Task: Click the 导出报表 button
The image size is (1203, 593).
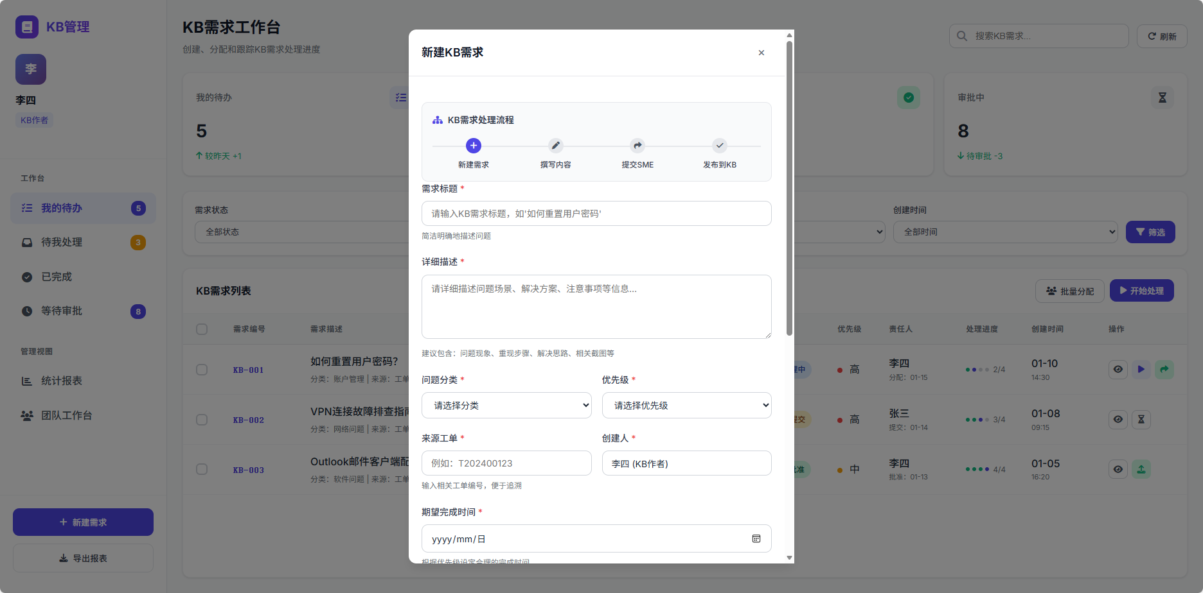Action: coord(83,558)
